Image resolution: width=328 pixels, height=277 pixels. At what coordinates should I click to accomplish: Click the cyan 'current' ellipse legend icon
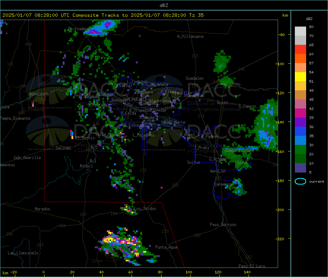(x=300, y=181)
